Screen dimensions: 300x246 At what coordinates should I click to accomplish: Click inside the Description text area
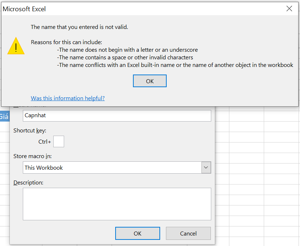pyautogui.click(x=117, y=204)
